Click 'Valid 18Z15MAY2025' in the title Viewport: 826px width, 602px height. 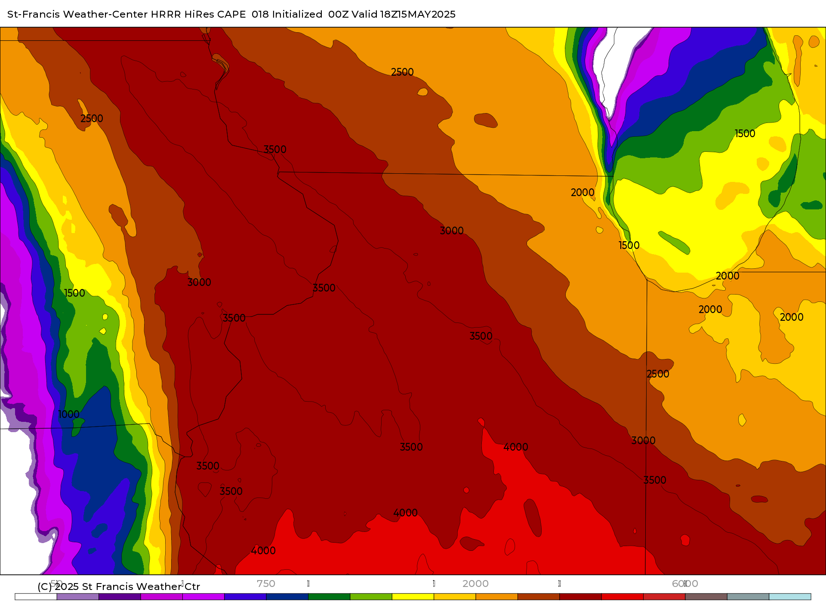pos(404,14)
